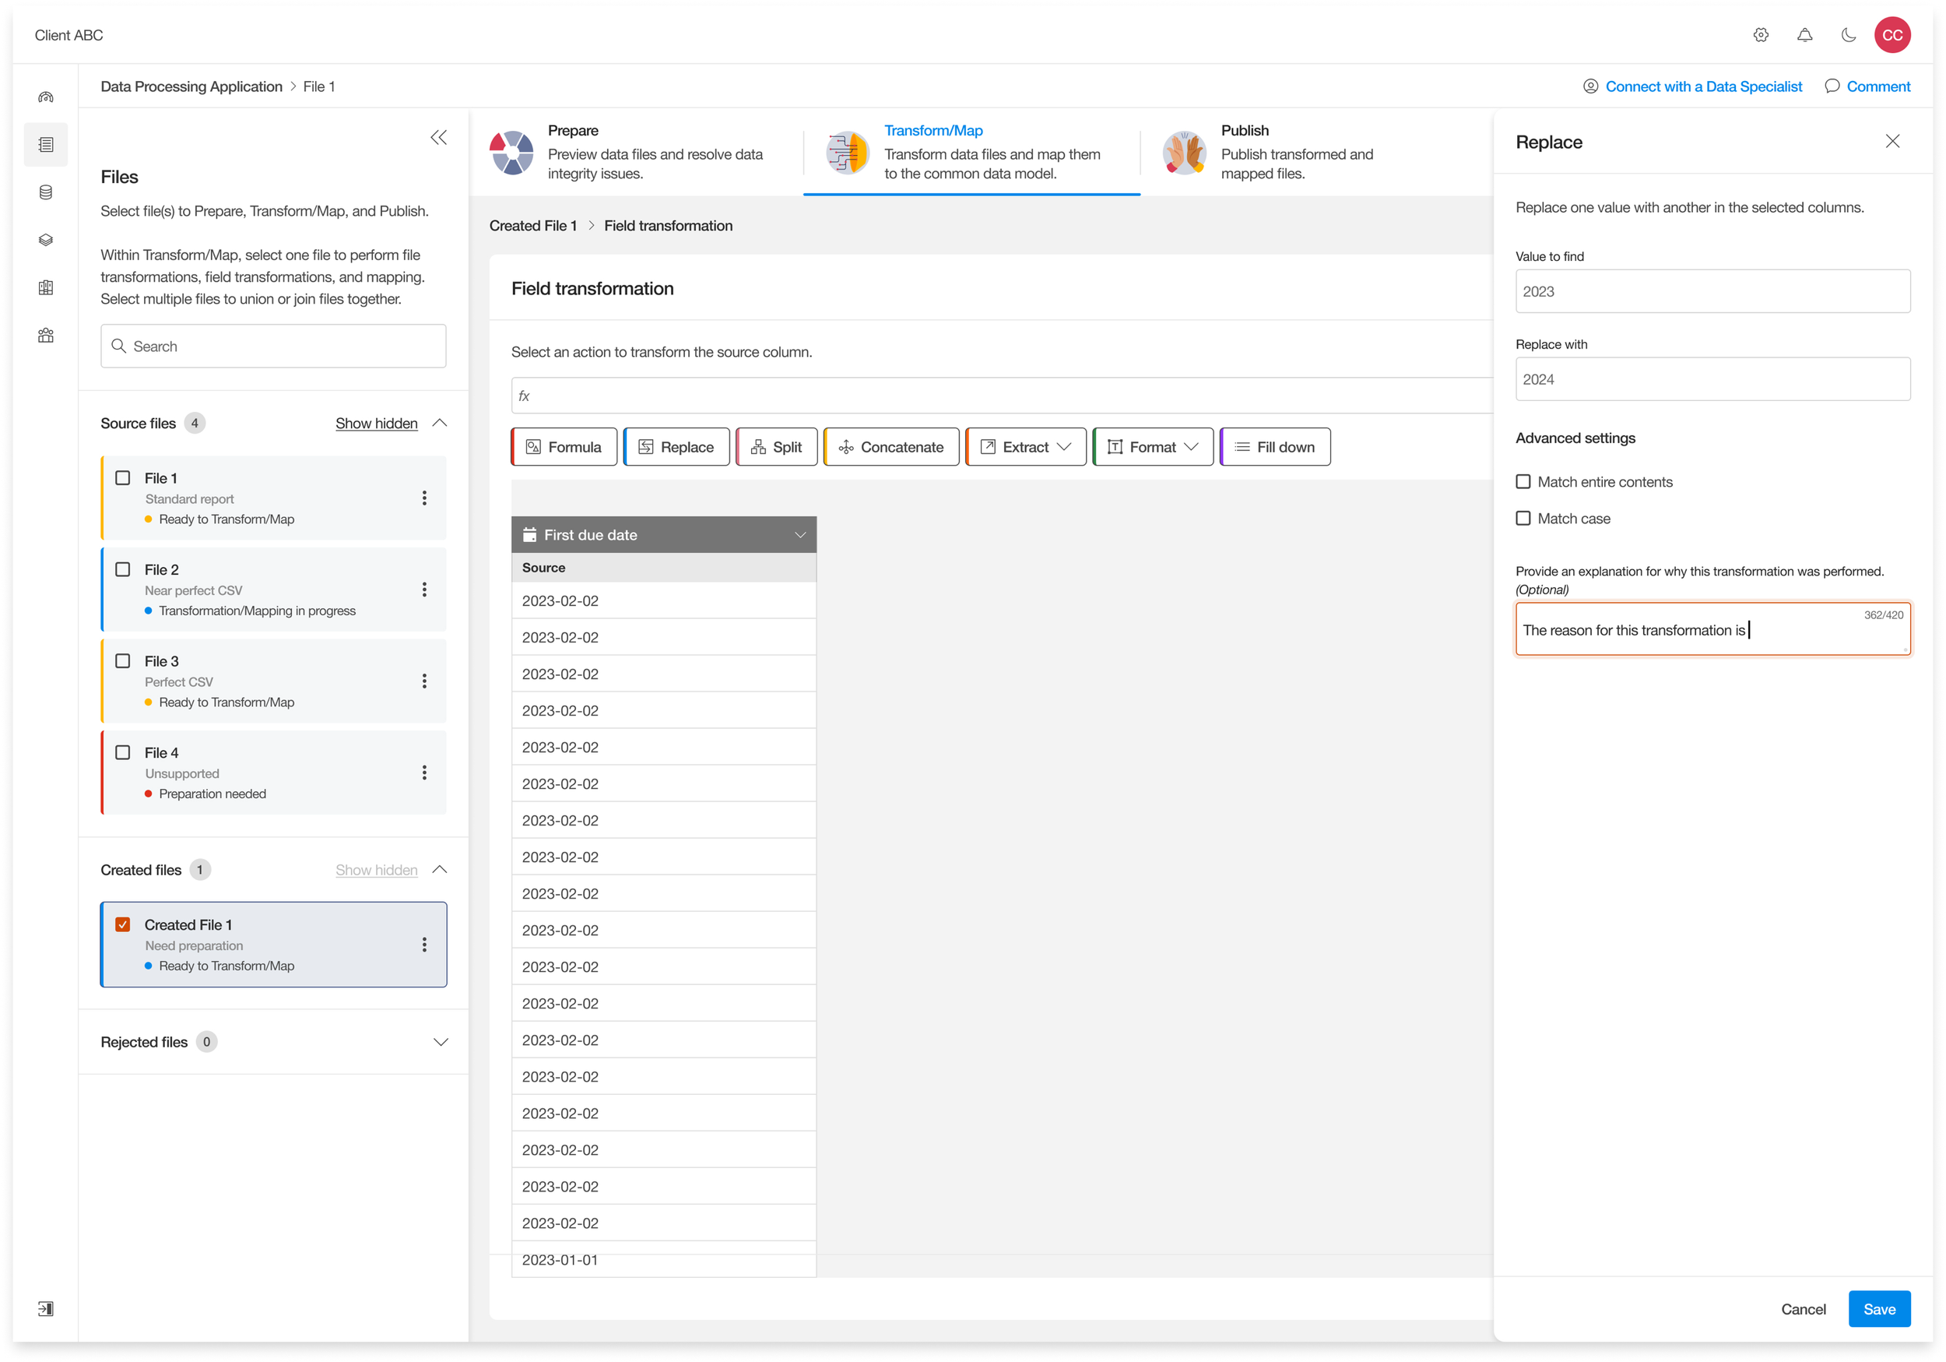Enable Match entire contents checkbox

click(x=1523, y=482)
